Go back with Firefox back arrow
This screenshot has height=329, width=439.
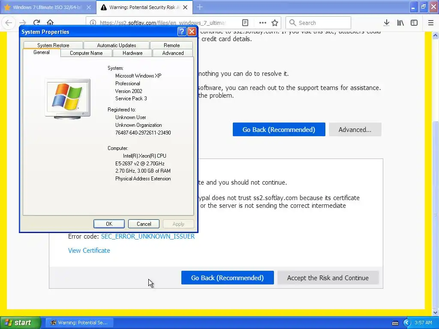click(x=9, y=23)
